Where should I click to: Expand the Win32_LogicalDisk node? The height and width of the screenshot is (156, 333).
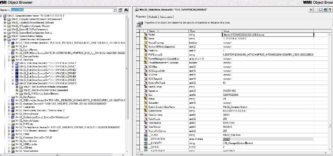[x=9, y=107]
